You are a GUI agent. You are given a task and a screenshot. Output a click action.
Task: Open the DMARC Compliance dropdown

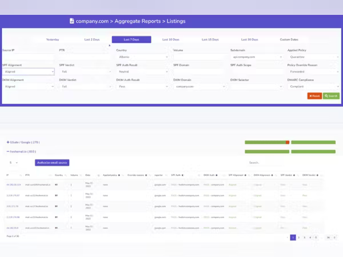(312, 86)
